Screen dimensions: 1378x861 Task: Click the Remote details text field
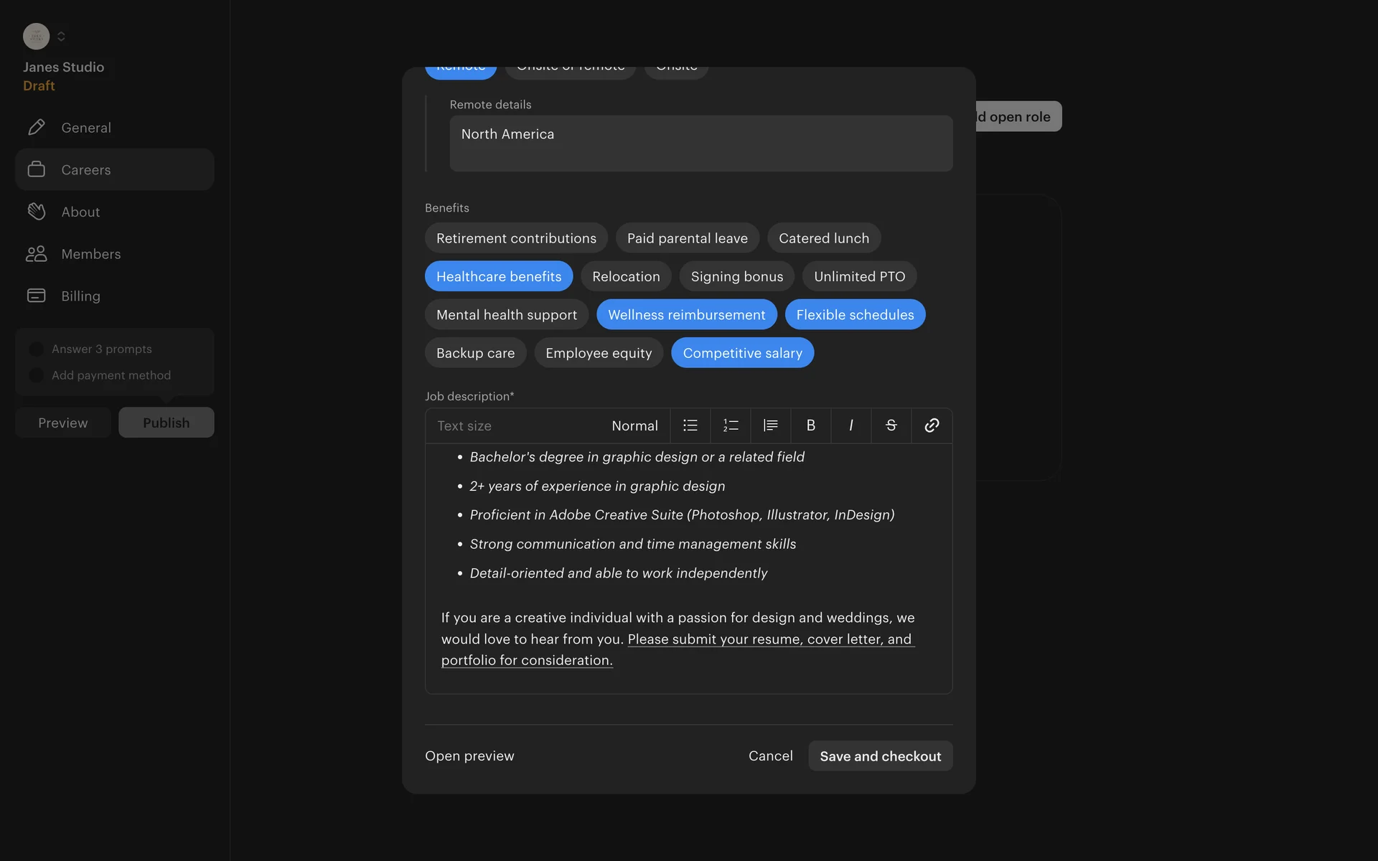pos(700,143)
